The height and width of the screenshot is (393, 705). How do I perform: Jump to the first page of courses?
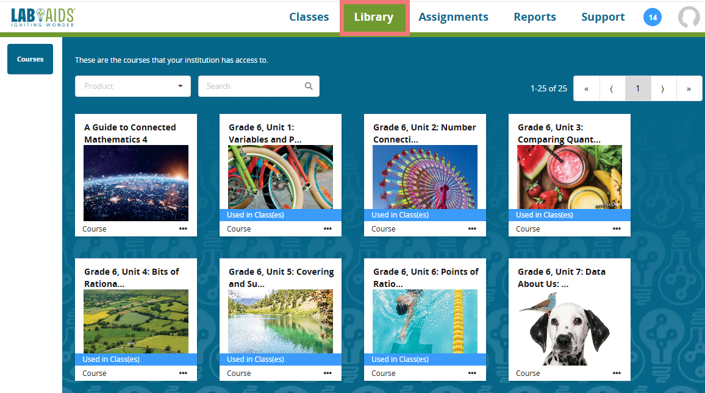[x=587, y=88]
